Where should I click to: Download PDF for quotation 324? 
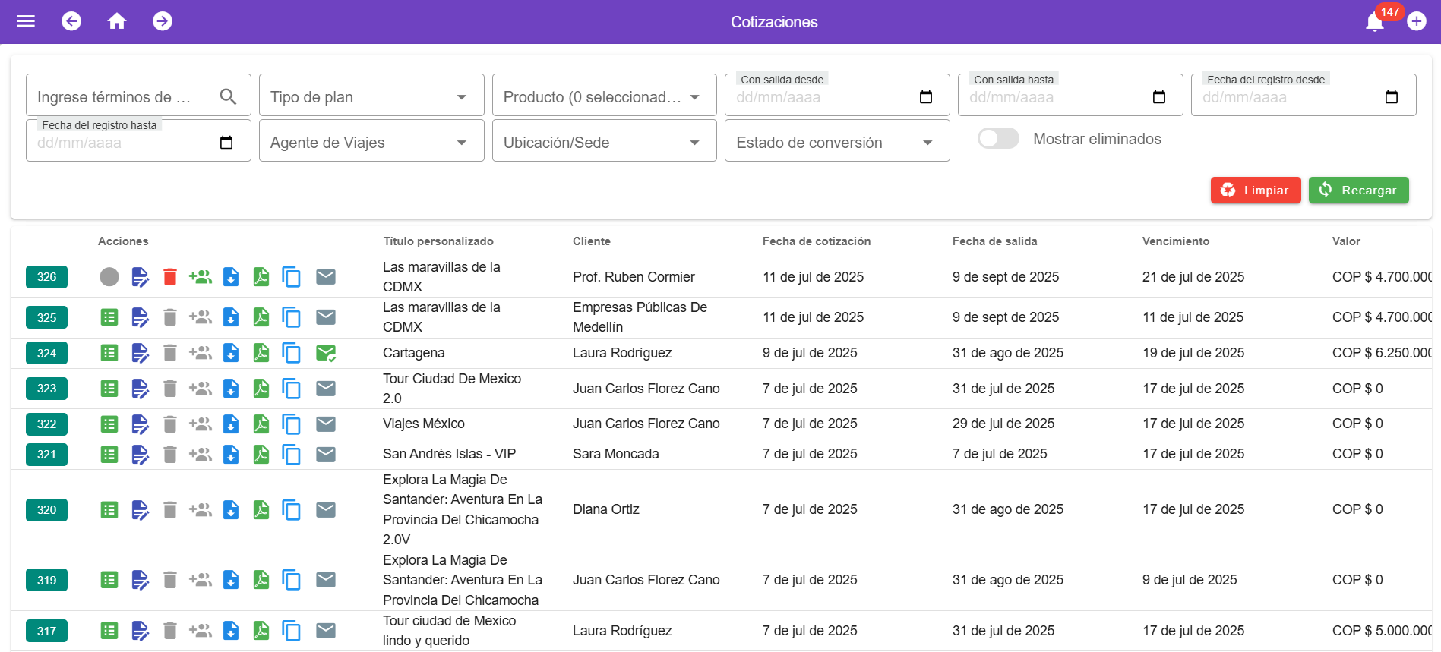[x=261, y=353]
